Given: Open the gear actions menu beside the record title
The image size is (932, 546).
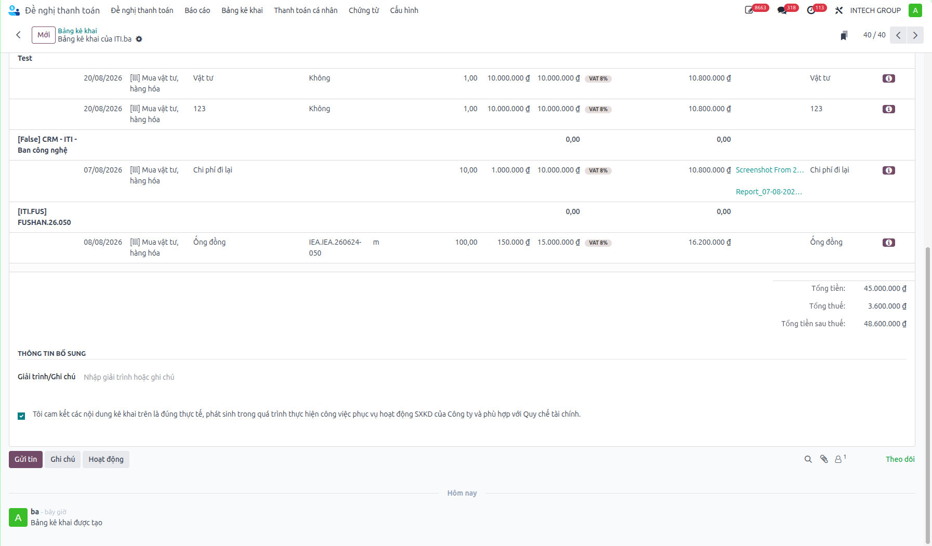Looking at the screenshot, I should (139, 39).
